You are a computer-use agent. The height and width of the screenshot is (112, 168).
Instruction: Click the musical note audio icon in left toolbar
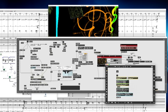[x=107, y=79]
